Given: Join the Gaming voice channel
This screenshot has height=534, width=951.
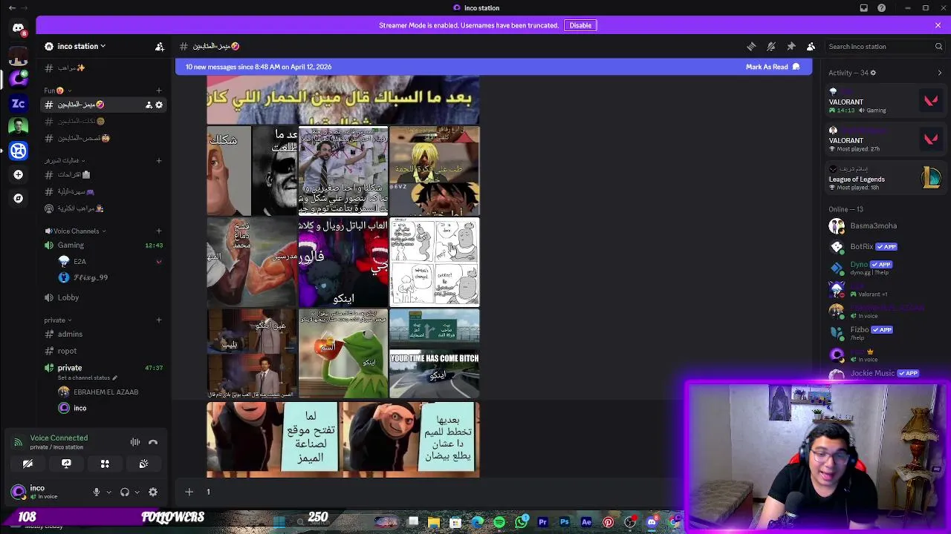Looking at the screenshot, I should 103,245.
